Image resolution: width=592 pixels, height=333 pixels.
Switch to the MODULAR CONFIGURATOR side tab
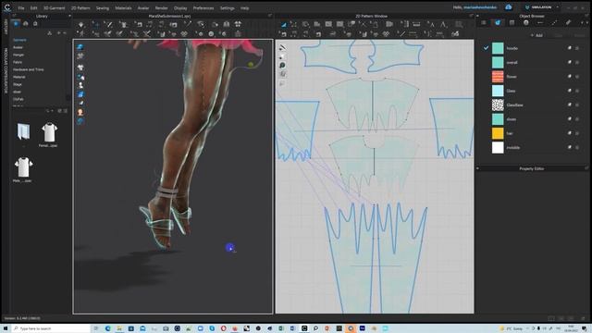(6, 70)
